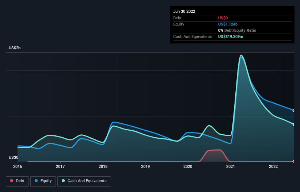Click the 2018 x-axis label
300x192 pixels.
coord(103,166)
